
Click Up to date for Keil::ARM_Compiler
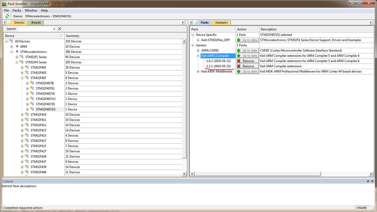coord(247,56)
